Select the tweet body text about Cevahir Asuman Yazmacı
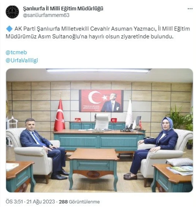Viewport: 196px width, 207px height. point(98,33)
